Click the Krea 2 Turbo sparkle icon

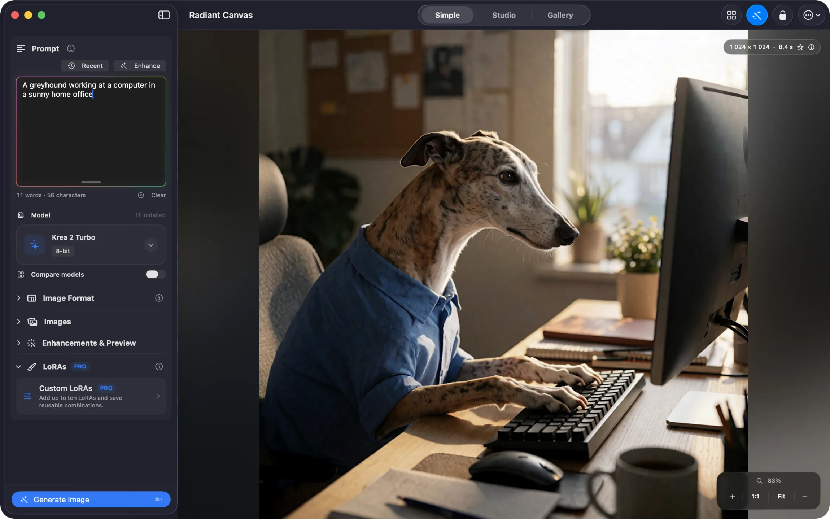35,245
